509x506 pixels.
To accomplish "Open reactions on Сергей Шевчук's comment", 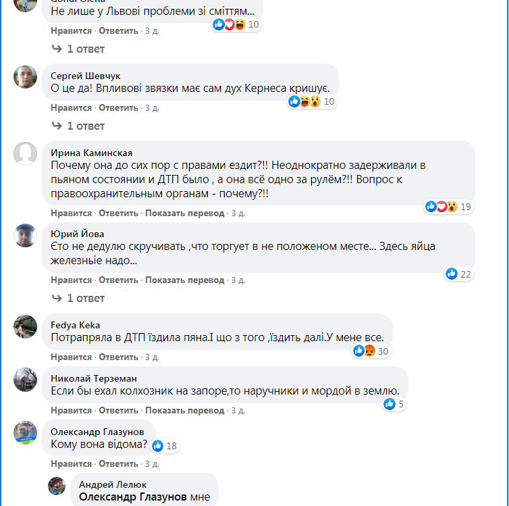I will tap(311, 101).
